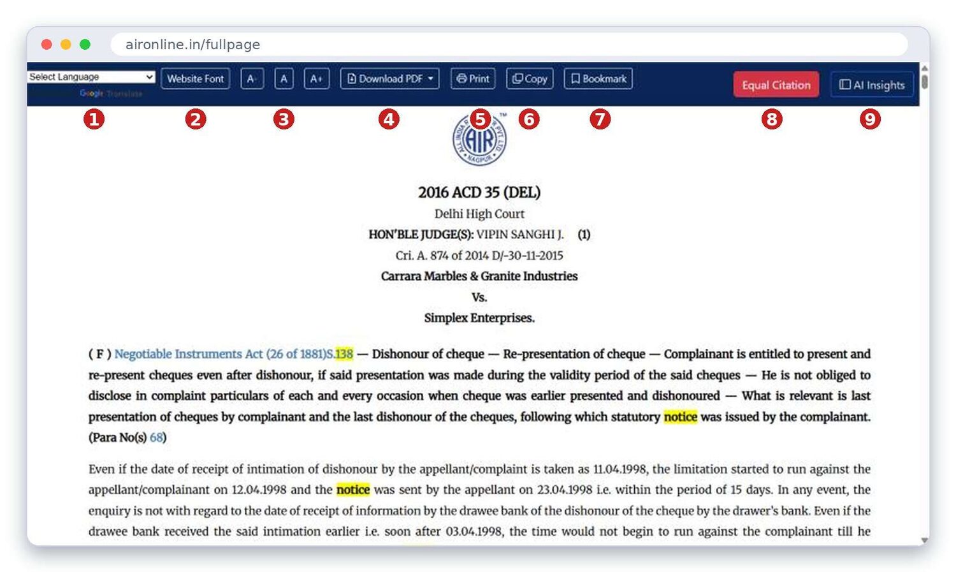This screenshot has width=956, height=572.
Task: Decrease font size with A- button
Action: coord(252,78)
